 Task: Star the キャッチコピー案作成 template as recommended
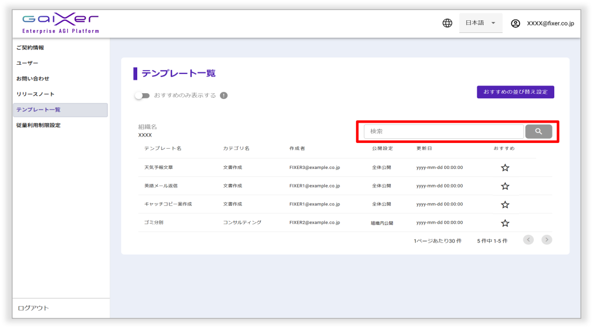[x=505, y=205]
